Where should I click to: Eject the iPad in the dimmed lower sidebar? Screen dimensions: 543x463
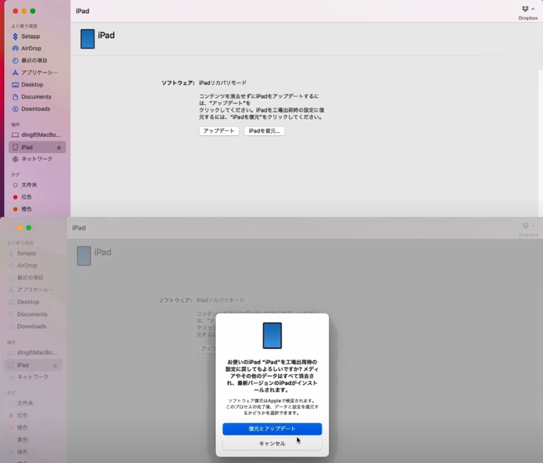coord(55,365)
